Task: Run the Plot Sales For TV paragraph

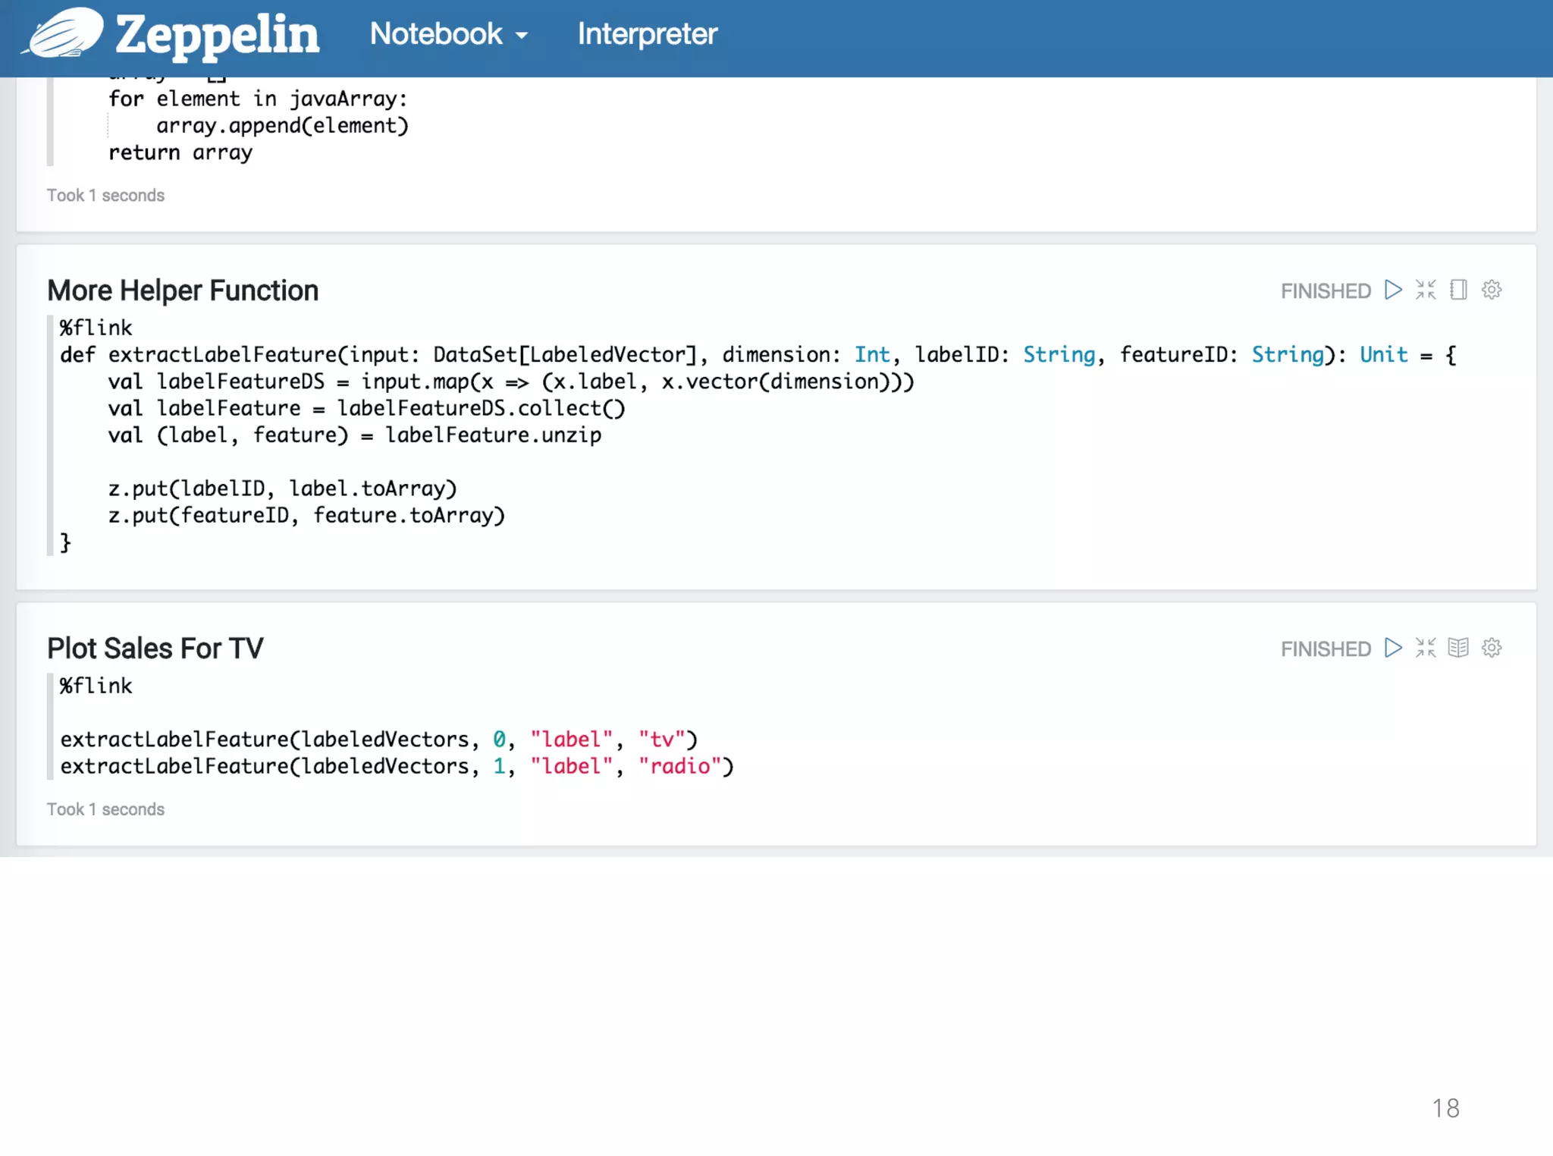Action: pos(1393,648)
